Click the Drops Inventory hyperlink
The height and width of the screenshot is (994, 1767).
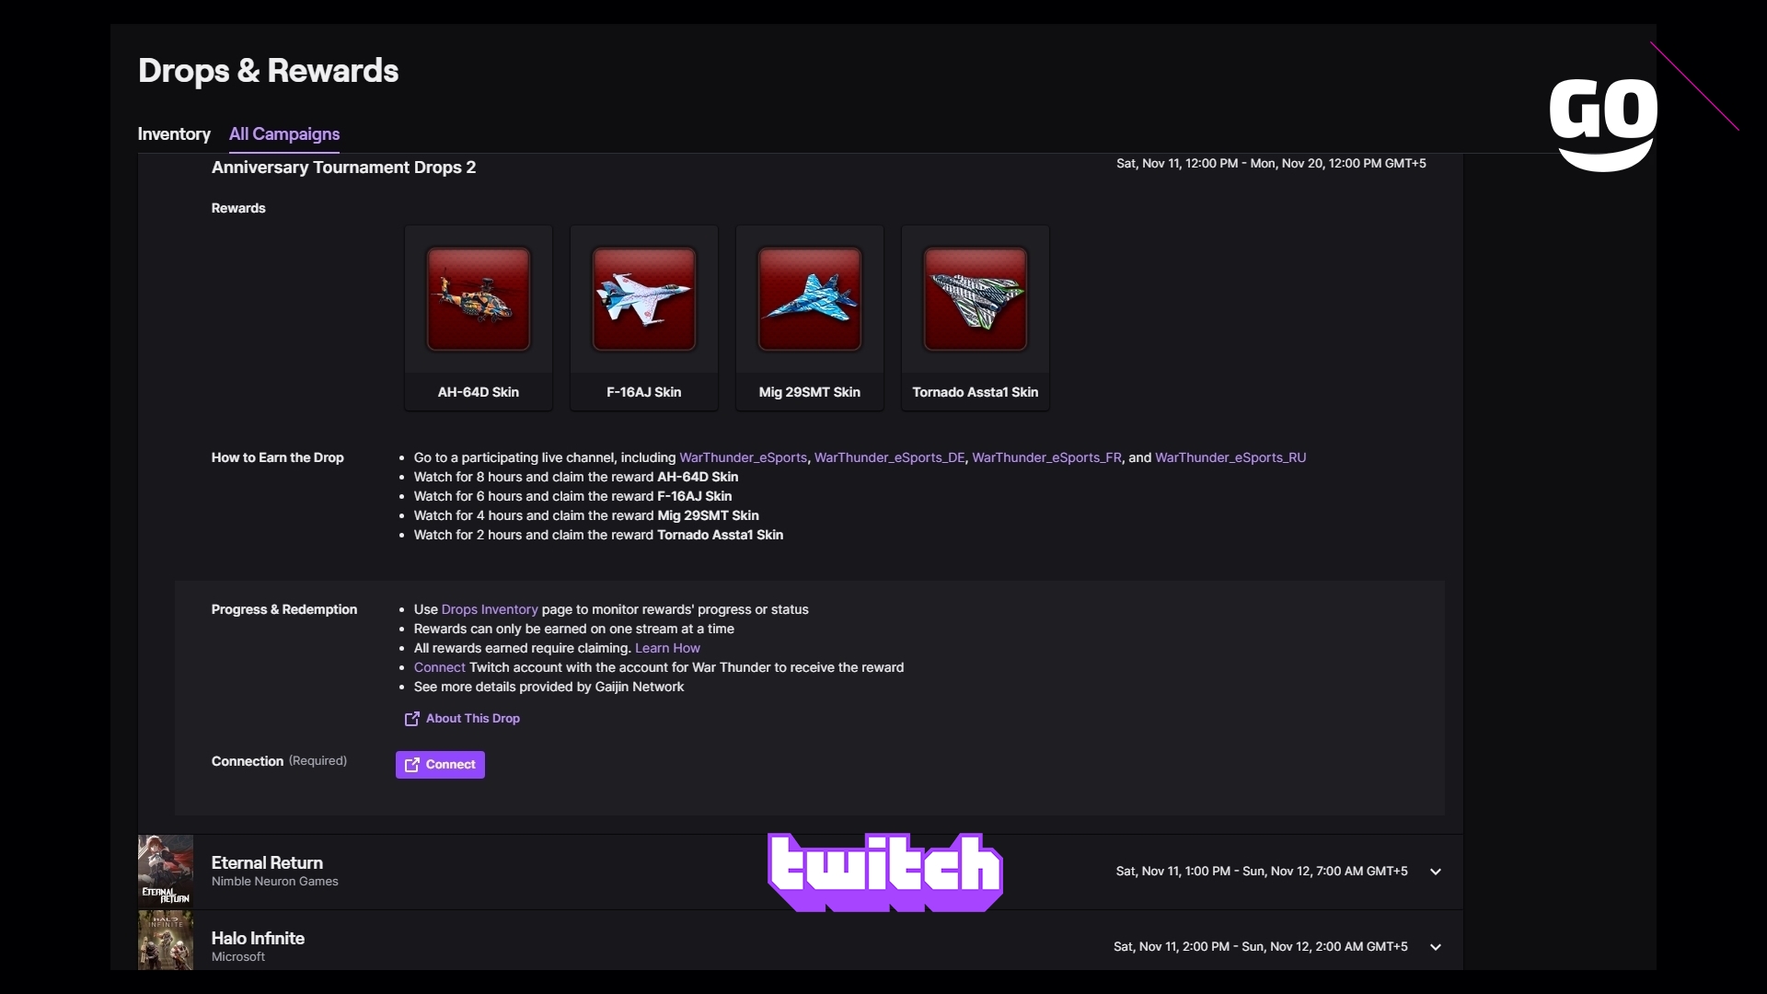coord(489,608)
